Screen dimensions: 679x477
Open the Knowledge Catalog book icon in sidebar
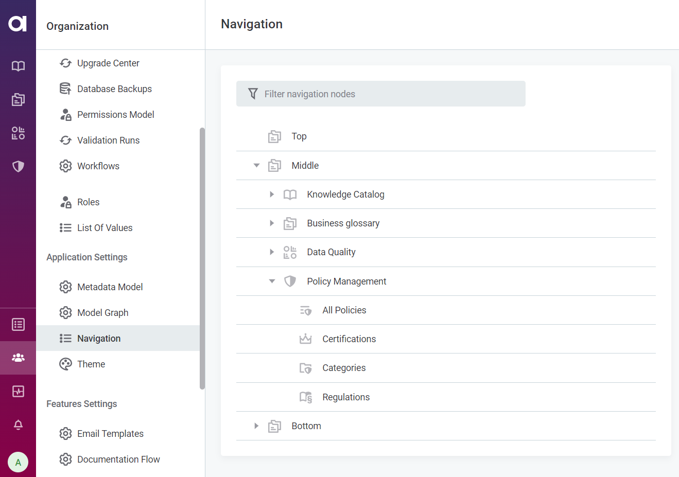pos(18,66)
